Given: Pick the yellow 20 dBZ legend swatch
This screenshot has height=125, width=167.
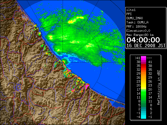Looking at the screenshot, I should point(144,85).
